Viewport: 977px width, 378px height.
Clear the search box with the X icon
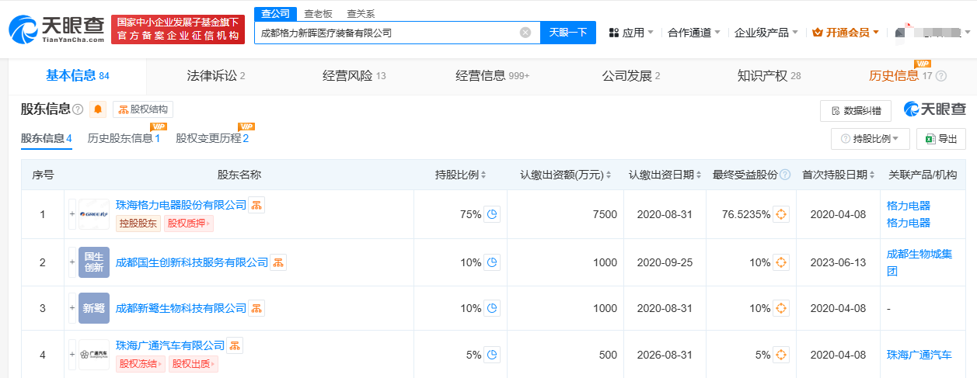click(525, 33)
